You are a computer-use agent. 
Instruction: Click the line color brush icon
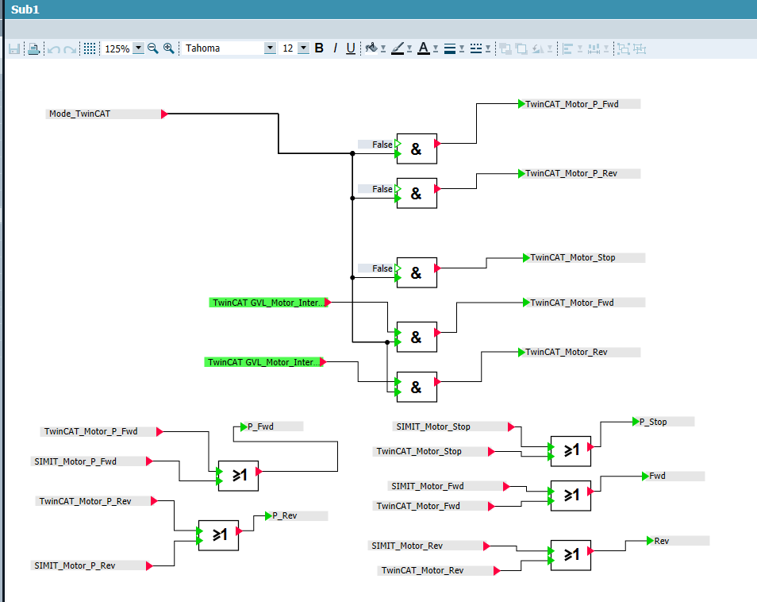398,48
